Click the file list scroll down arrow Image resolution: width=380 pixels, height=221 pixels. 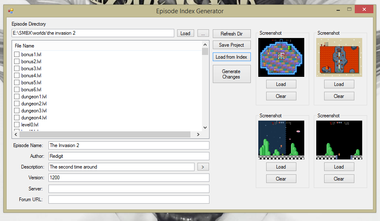click(x=205, y=127)
